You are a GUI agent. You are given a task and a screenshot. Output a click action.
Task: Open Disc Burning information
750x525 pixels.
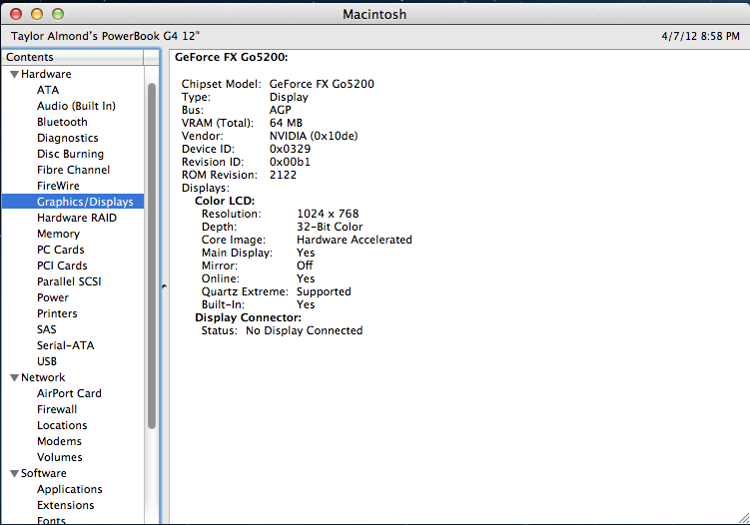point(70,154)
